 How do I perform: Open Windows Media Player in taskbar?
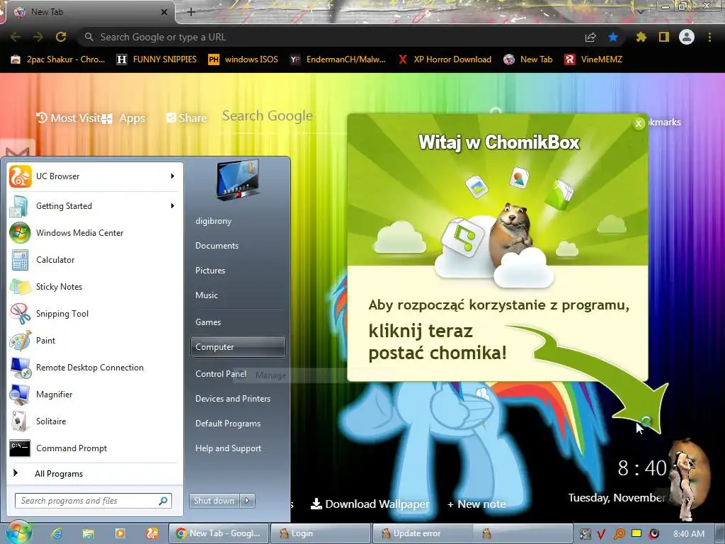click(120, 533)
